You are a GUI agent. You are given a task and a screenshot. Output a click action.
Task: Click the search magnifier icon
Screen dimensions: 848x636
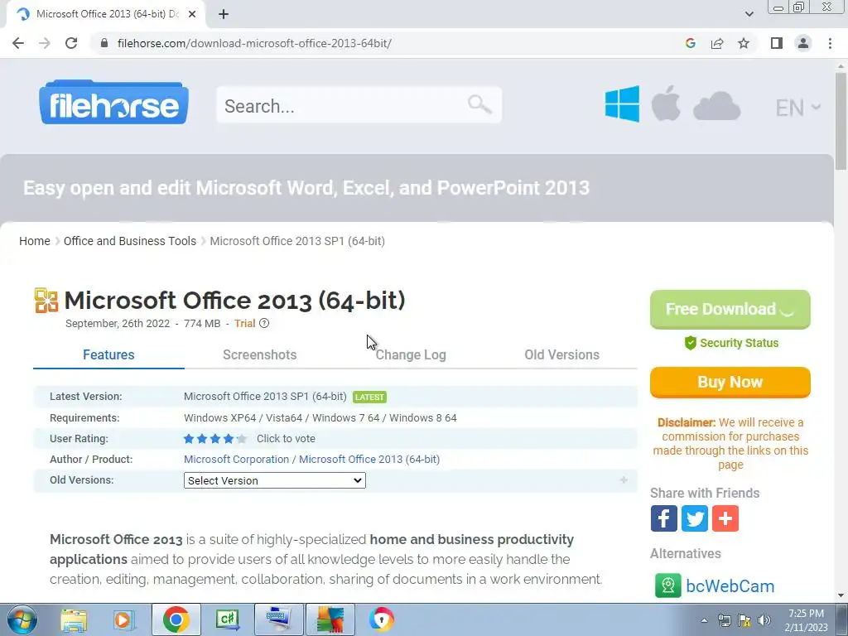point(479,104)
